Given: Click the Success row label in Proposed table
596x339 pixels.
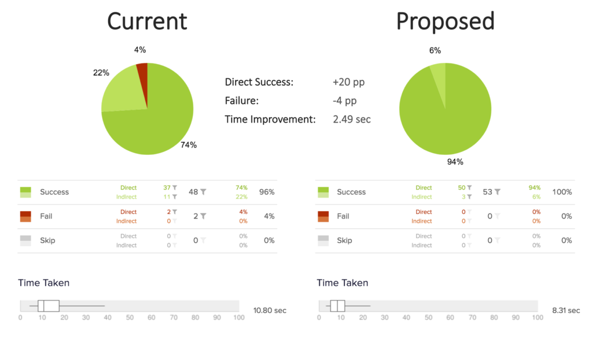Looking at the screenshot, I should point(351,192).
